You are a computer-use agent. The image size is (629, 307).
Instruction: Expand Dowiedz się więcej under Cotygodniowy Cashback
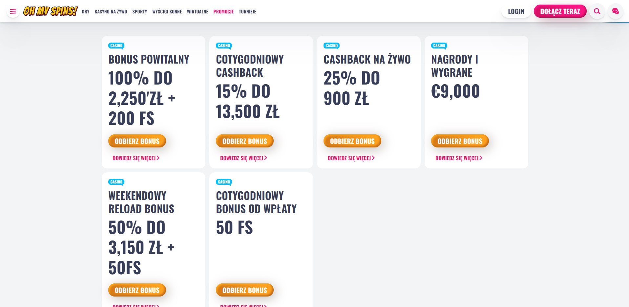pos(243,158)
